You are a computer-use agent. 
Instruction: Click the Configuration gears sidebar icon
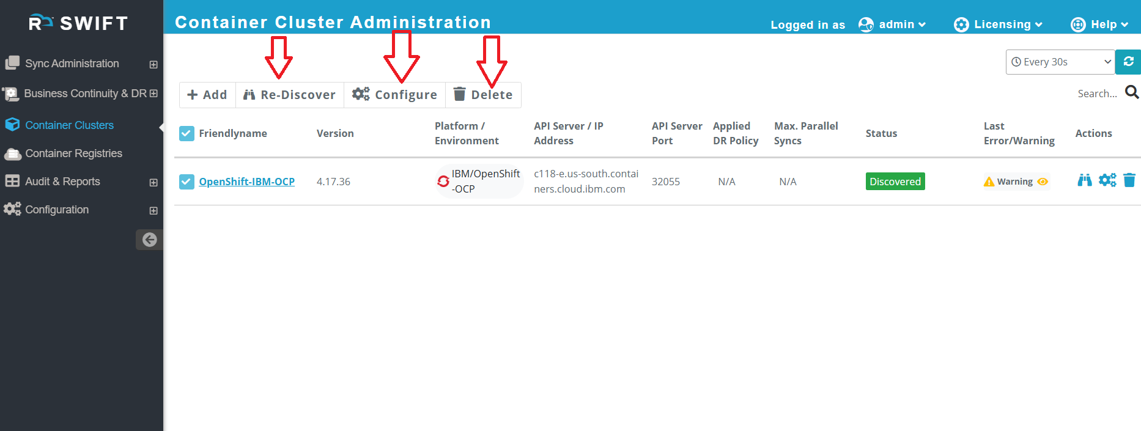coord(12,209)
